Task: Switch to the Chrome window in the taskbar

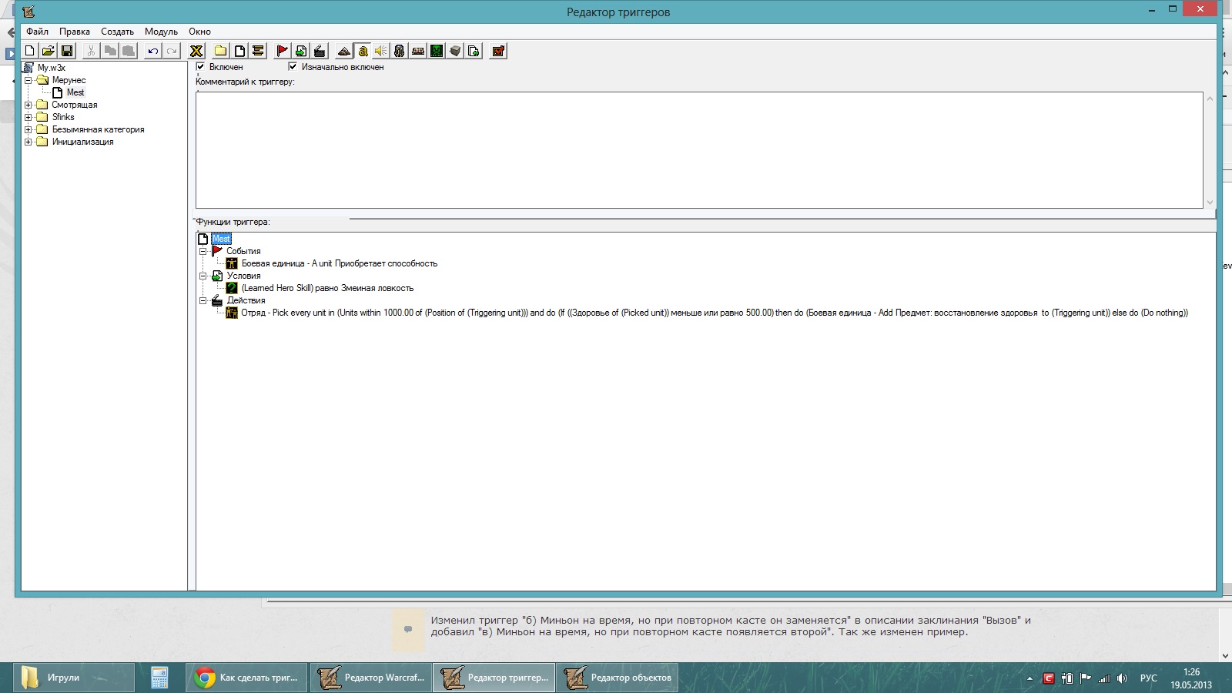Action: (x=246, y=678)
